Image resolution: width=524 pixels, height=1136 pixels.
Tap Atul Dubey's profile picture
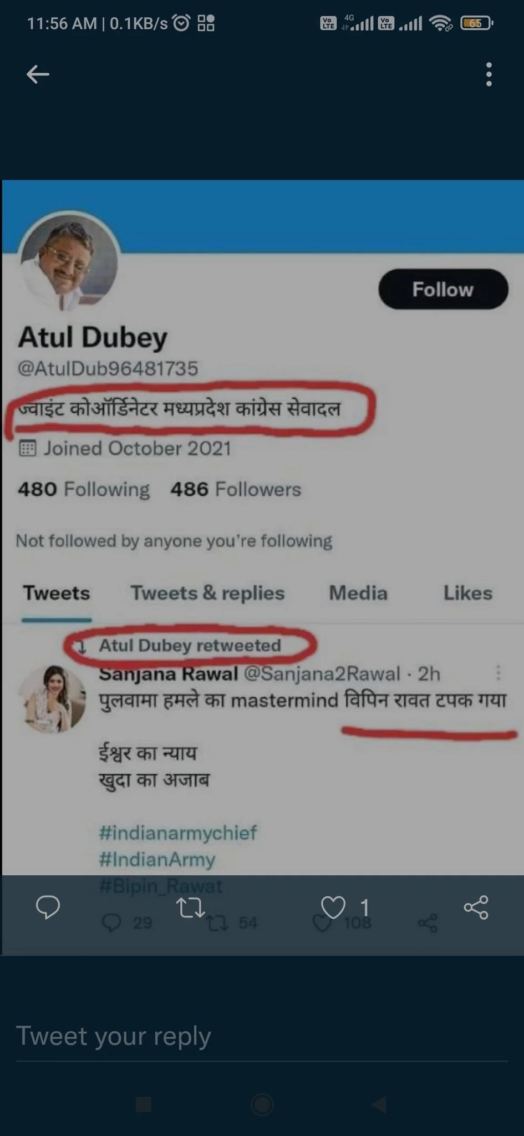[x=69, y=261]
